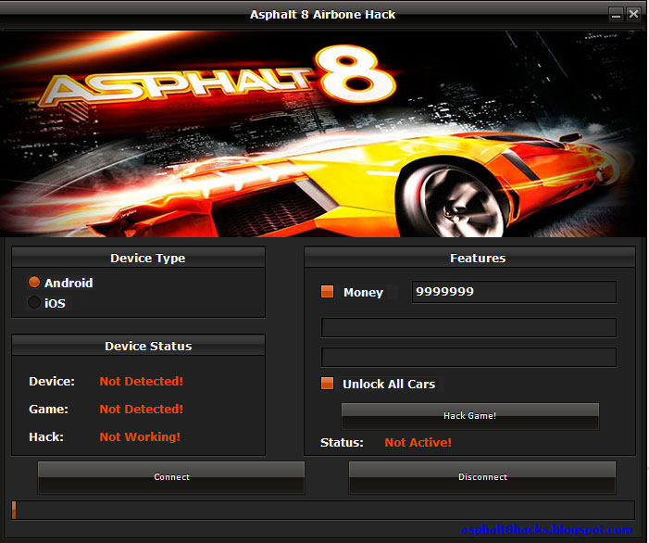Click the 'iOS' label text
649x543 pixels.
pos(55,303)
